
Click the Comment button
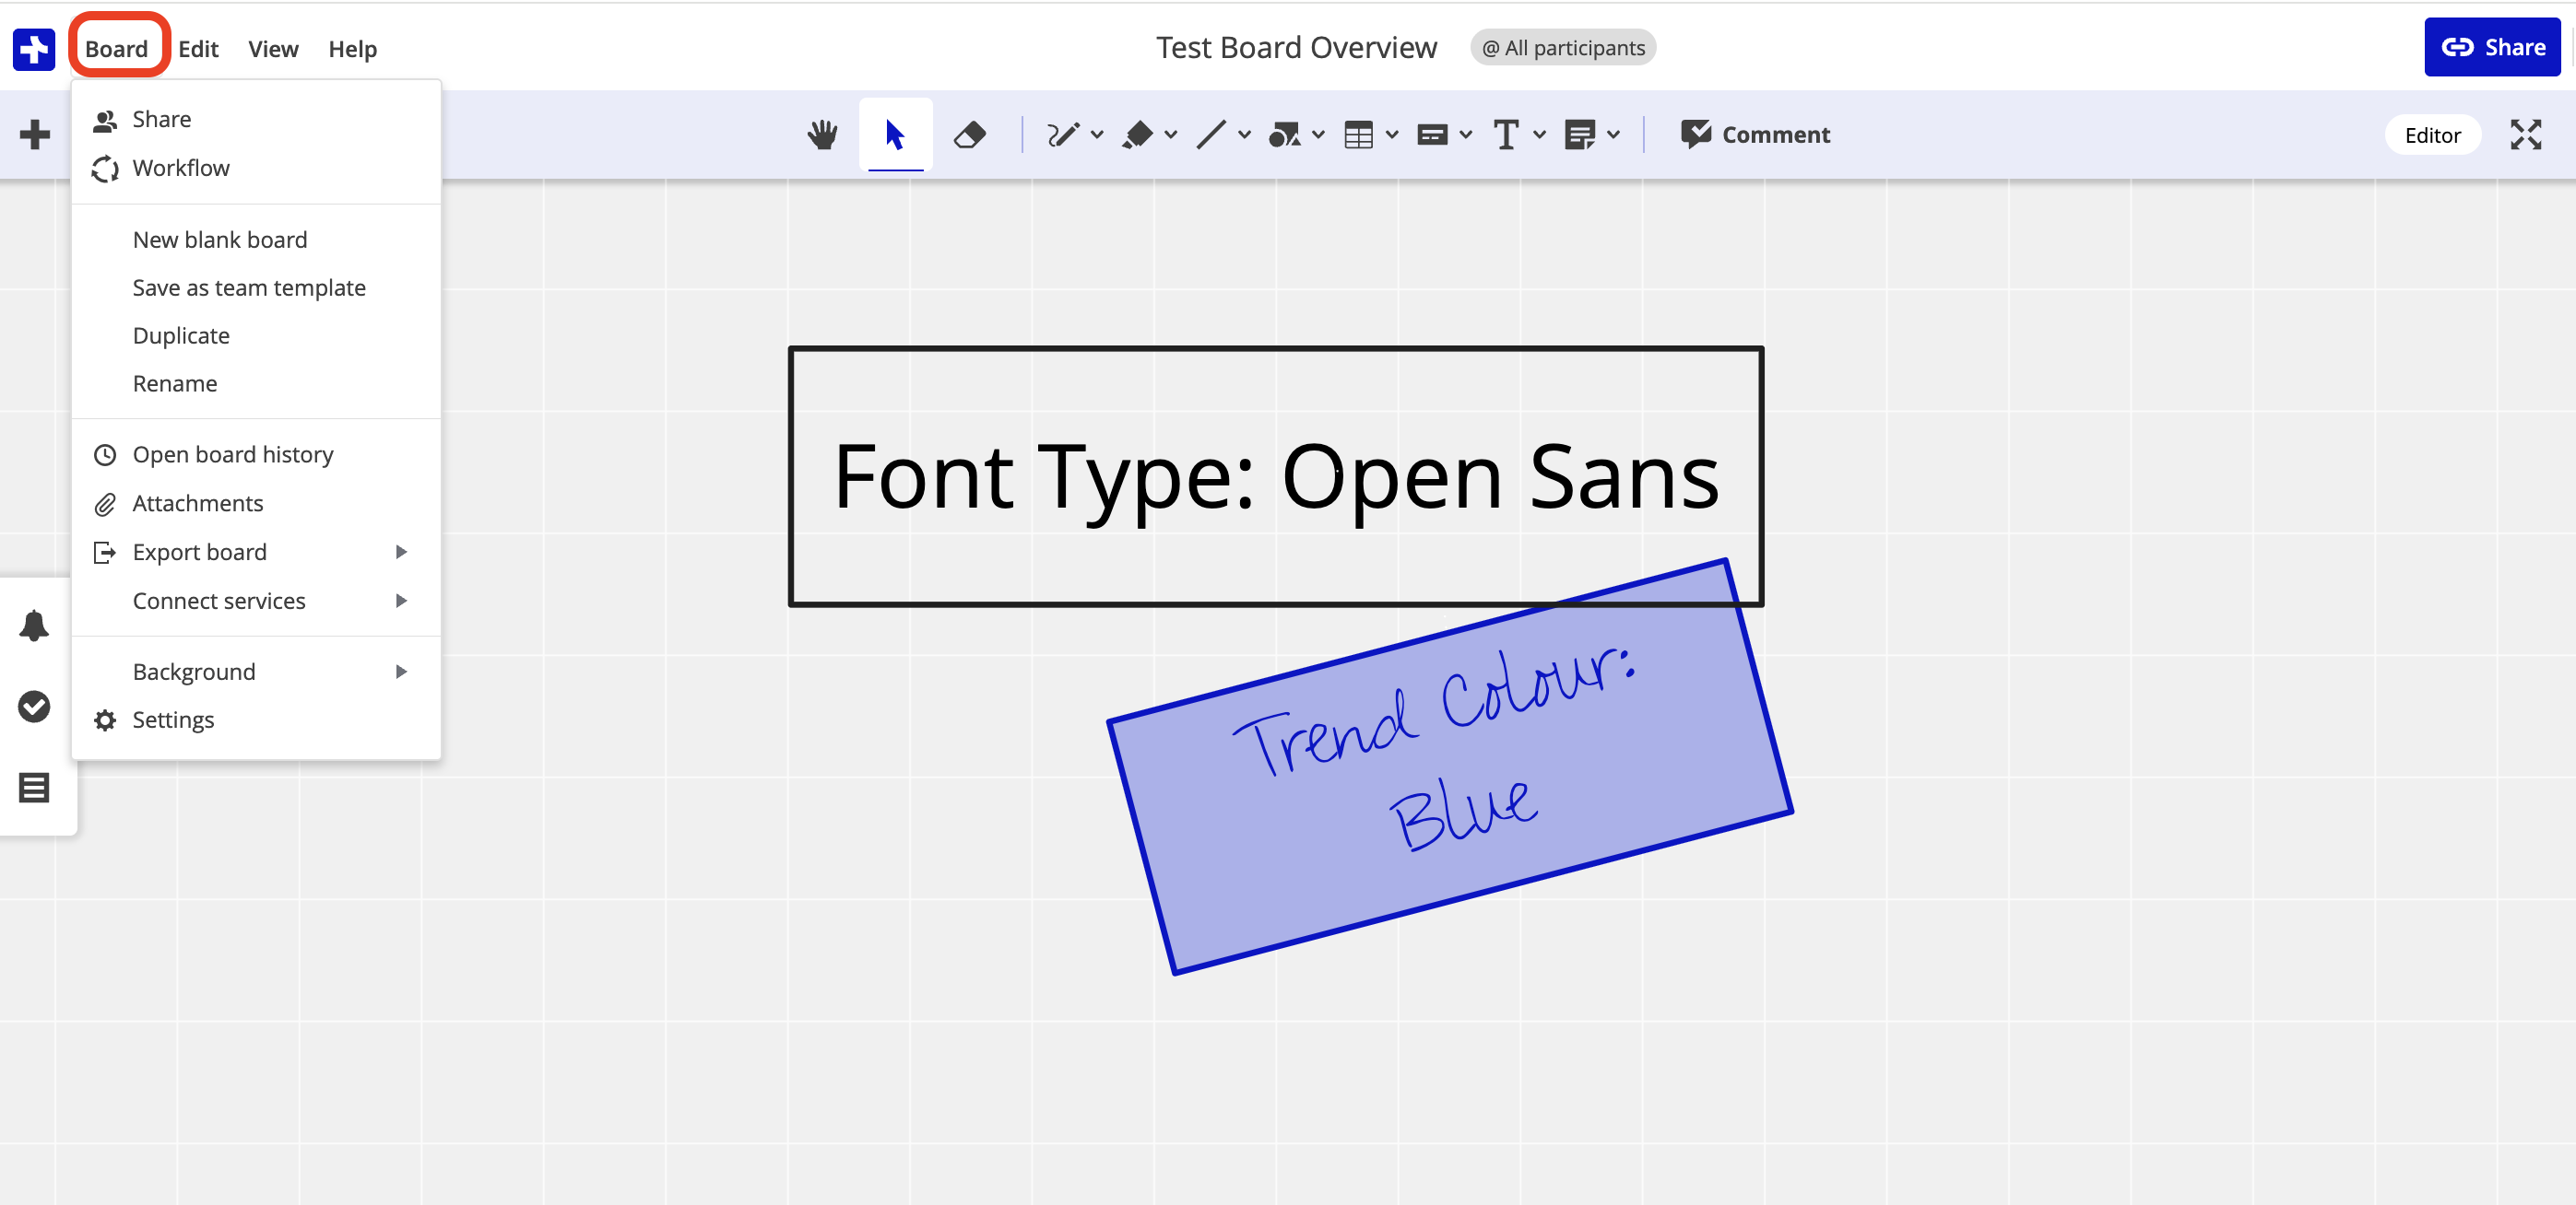1755,135
